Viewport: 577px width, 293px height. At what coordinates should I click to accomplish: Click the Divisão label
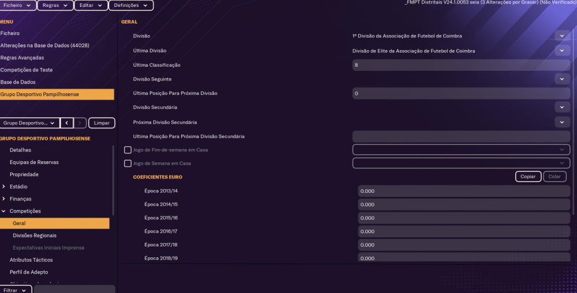pyautogui.click(x=141, y=36)
